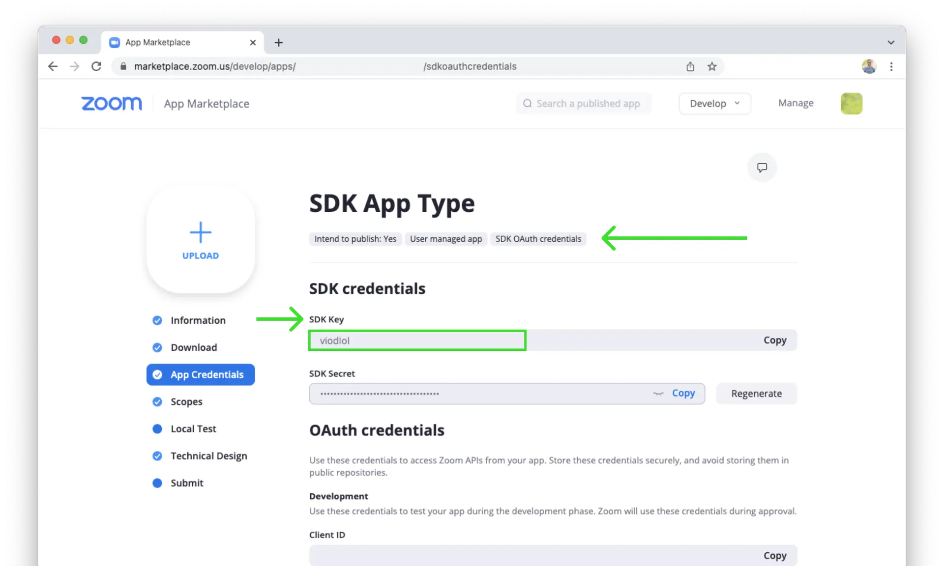
Task: Click the SDK OAuth credentials tag
Action: point(538,239)
